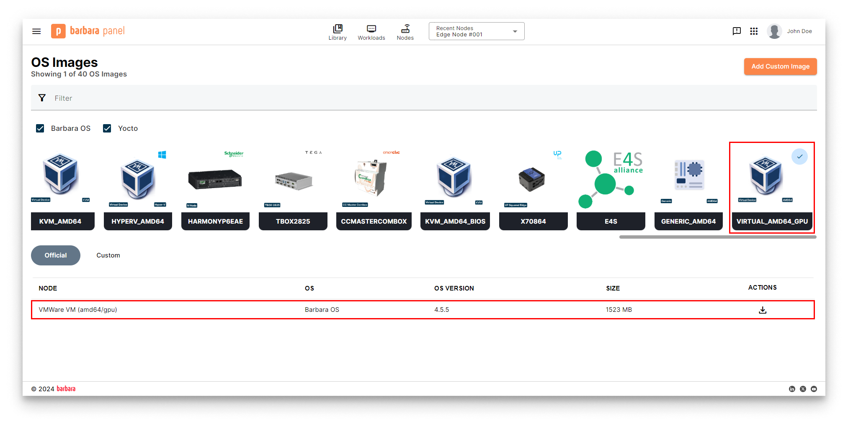Deselect the VIRTUAL_AMD64_GPU checkmark badge
The image size is (848, 423).
pos(799,157)
